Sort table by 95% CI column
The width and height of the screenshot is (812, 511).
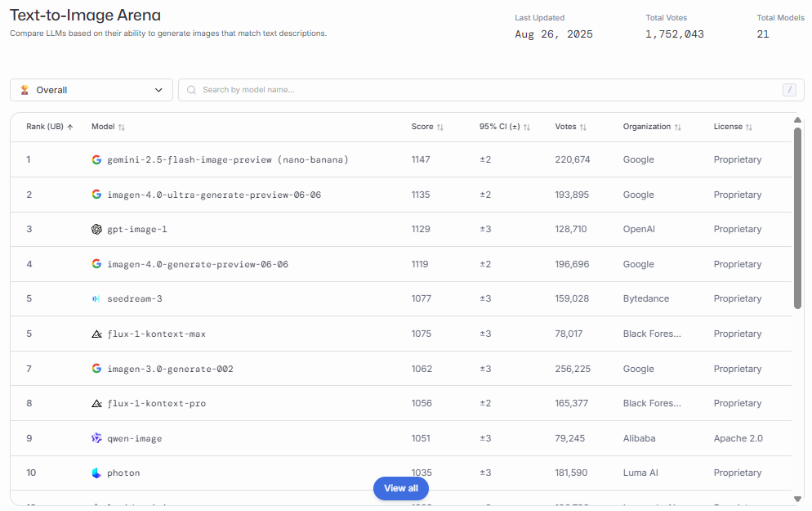[504, 127]
